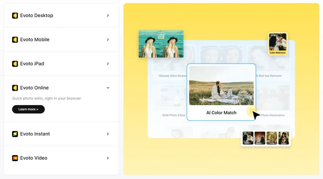
Task: Click the Quick photo edits description text
Action: tap(47, 99)
